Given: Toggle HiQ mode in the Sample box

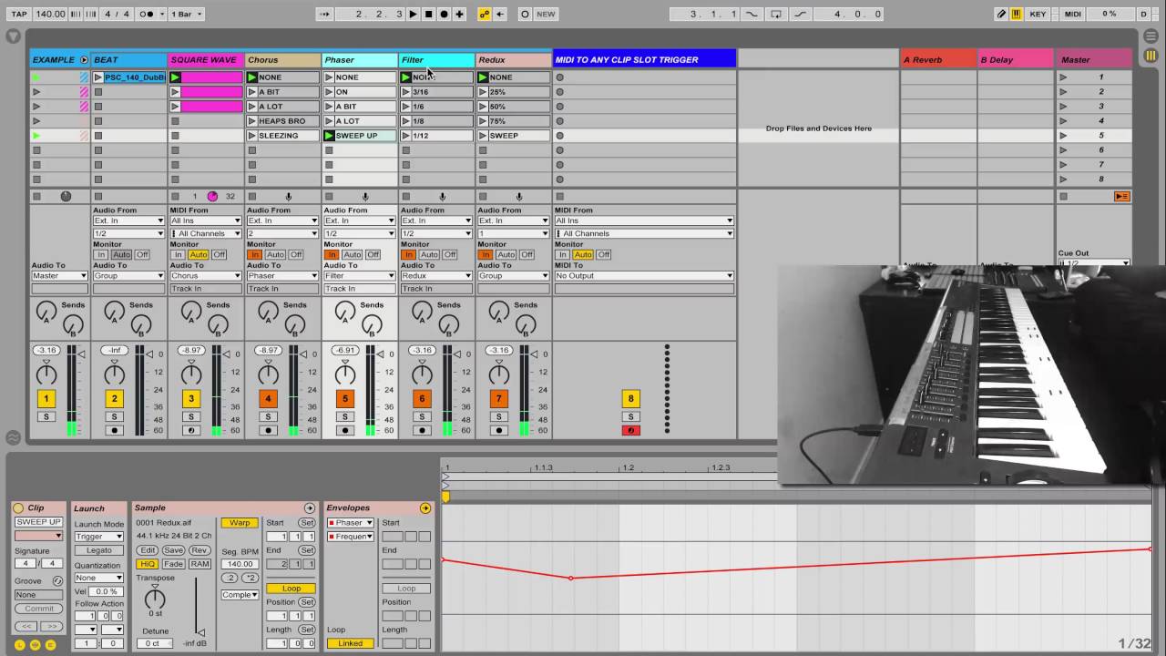Looking at the screenshot, I should pos(147,564).
